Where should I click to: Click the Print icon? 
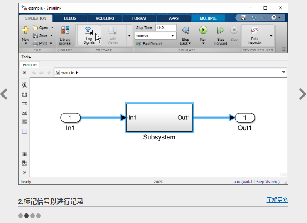pyautogui.click(x=35, y=43)
